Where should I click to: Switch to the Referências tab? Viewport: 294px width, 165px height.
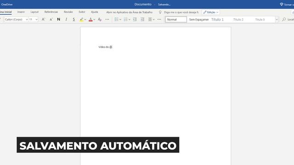click(x=51, y=12)
